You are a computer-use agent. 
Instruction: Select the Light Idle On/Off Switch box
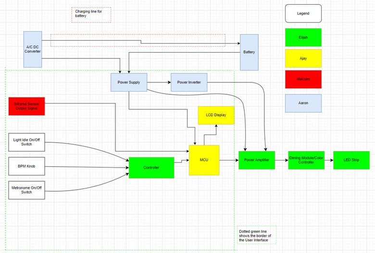click(x=26, y=142)
